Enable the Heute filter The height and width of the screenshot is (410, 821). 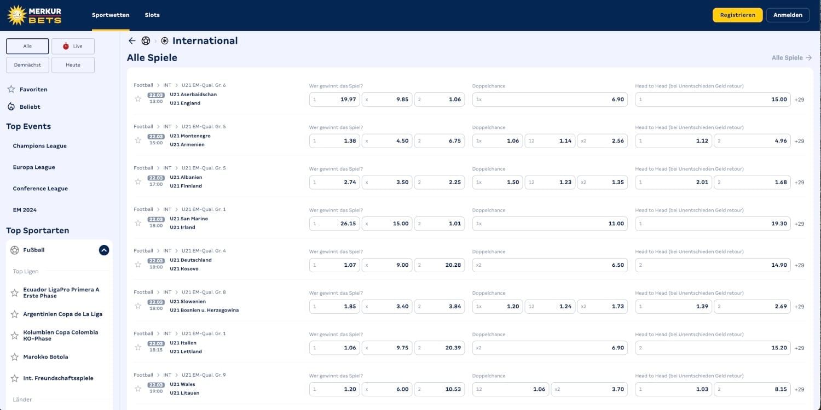[x=73, y=65]
